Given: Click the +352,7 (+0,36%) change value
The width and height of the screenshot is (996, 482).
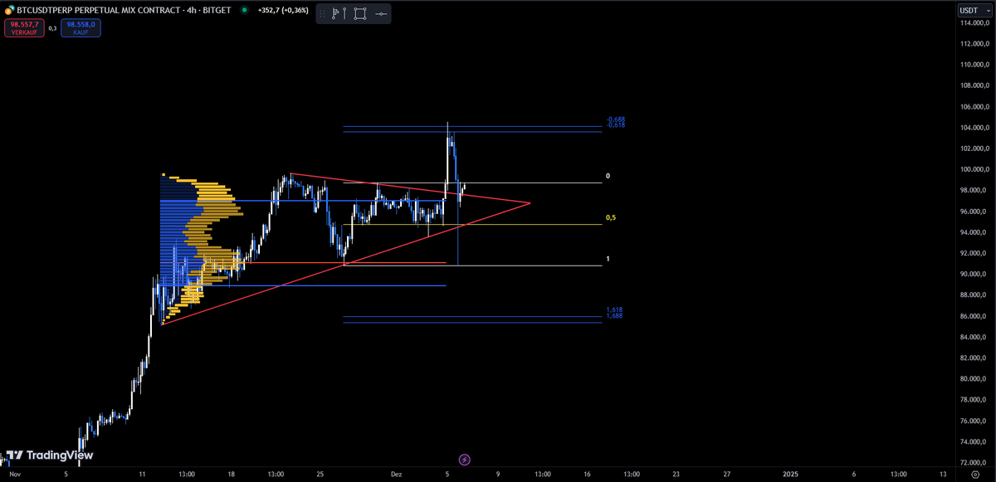Looking at the screenshot, I should click(284, 11).
